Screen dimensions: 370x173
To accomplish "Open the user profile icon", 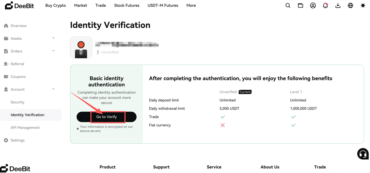I will [313, 5].
